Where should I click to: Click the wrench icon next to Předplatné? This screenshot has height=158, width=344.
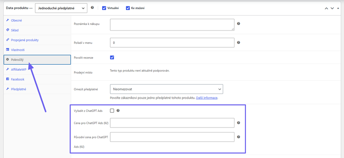7,89
